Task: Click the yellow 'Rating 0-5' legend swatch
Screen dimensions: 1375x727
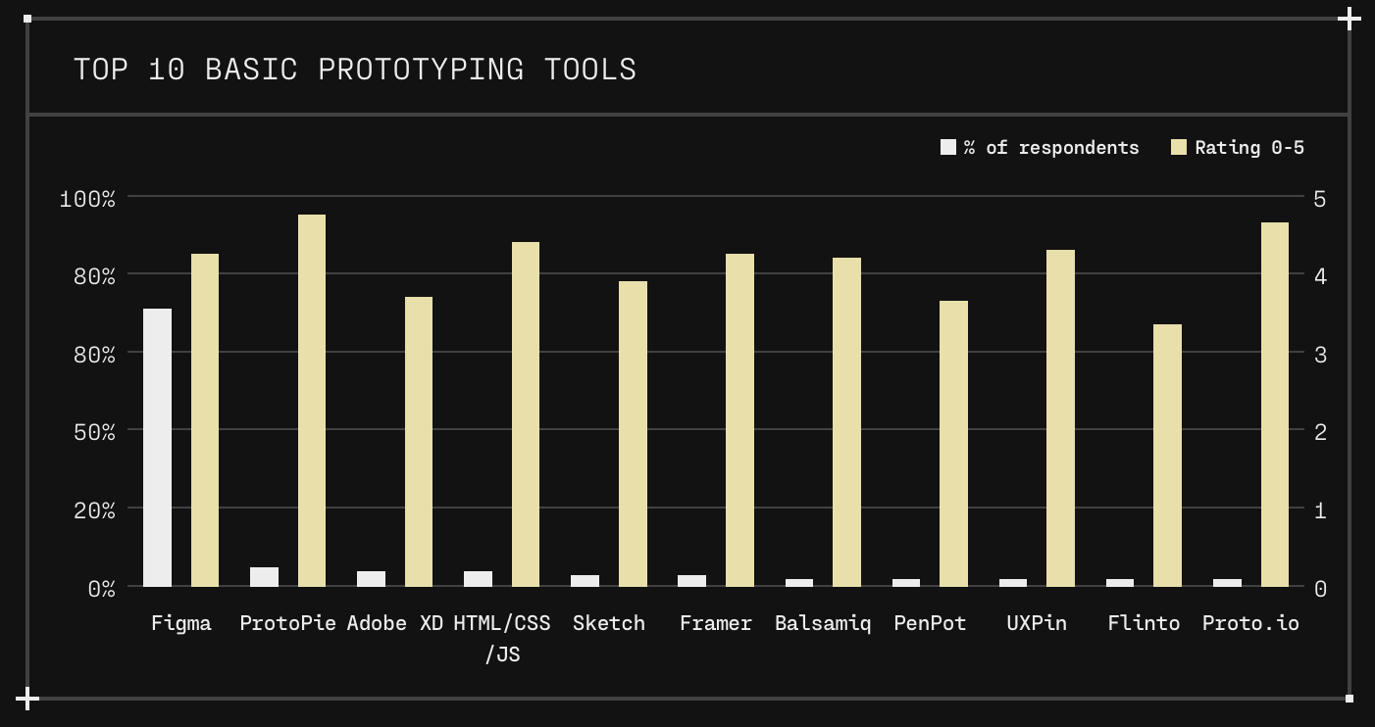Action: 1179,147
